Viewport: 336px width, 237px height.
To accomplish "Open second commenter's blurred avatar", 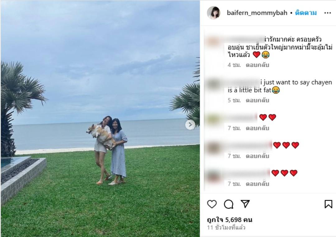I will 213,84.
